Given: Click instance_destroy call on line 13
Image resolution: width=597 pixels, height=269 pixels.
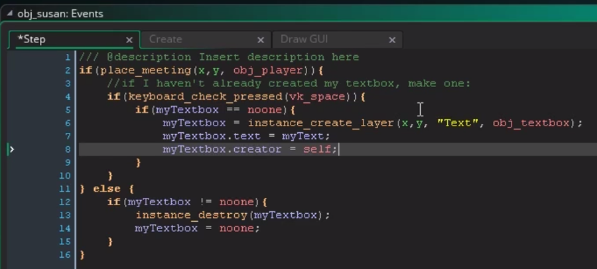Looking at the screenshot, I should tap(192, 215).
